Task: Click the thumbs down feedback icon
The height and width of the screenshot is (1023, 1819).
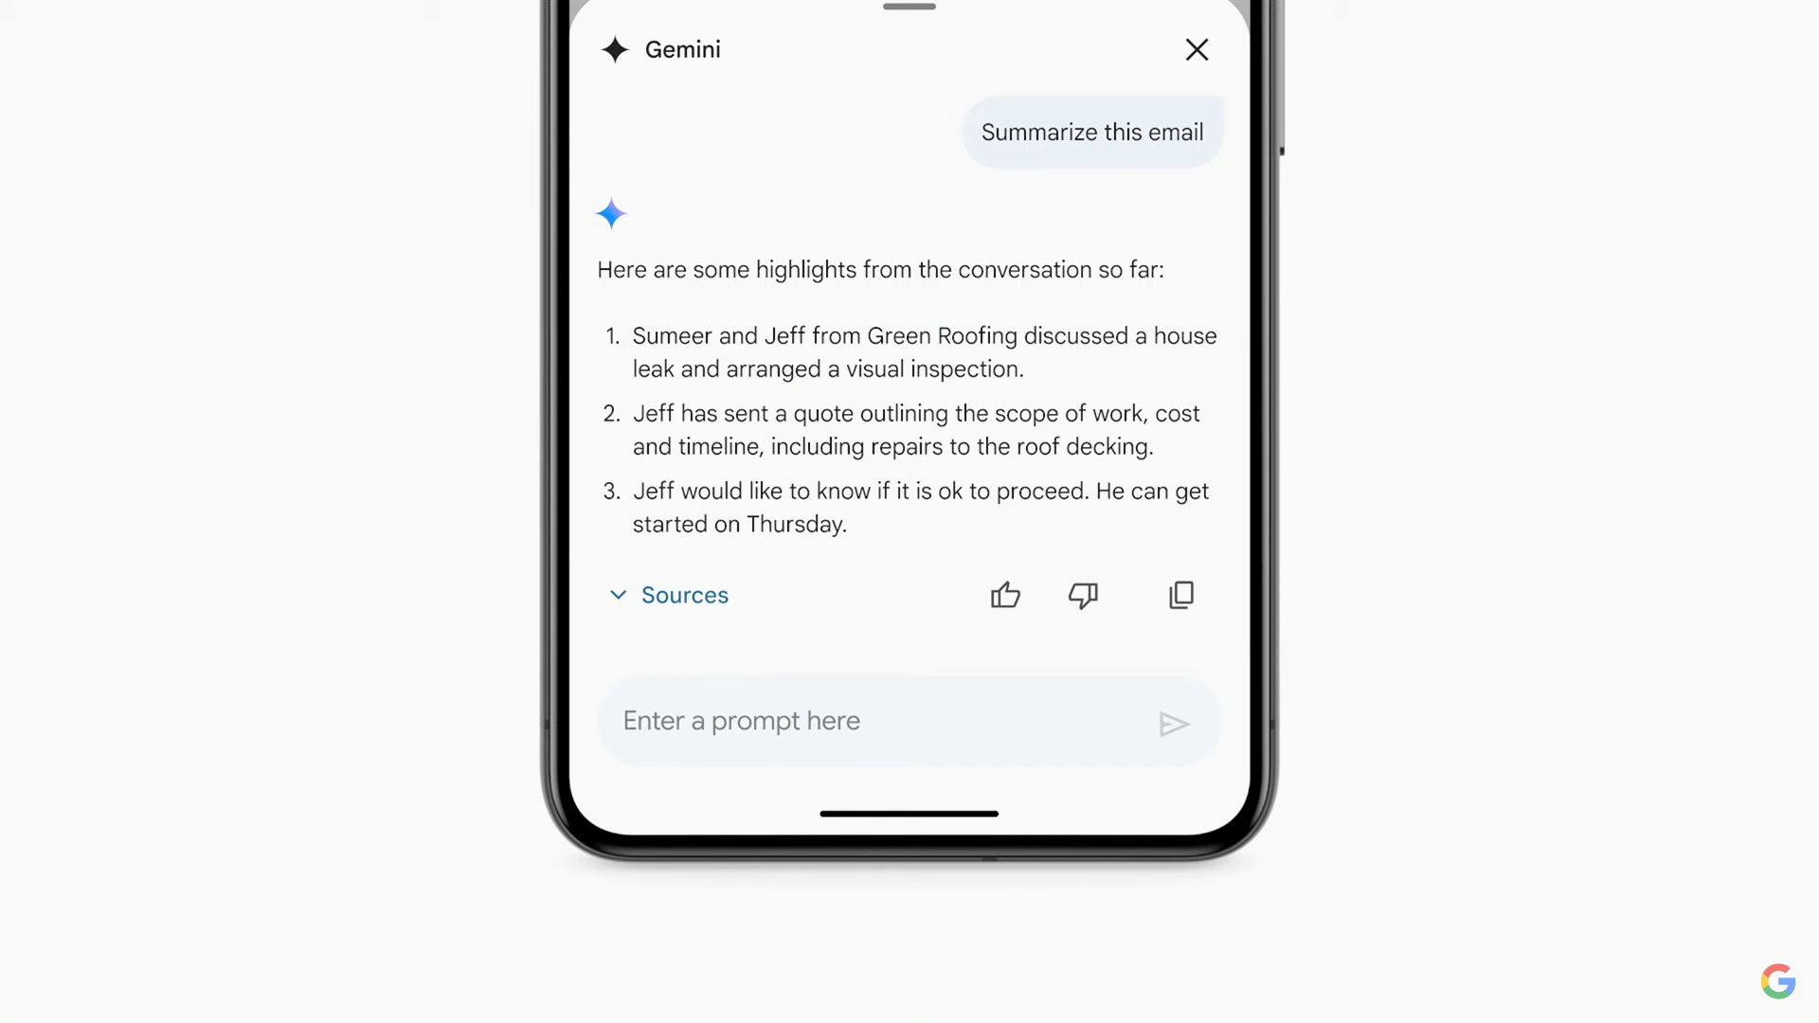Action: coord(1082,595)
